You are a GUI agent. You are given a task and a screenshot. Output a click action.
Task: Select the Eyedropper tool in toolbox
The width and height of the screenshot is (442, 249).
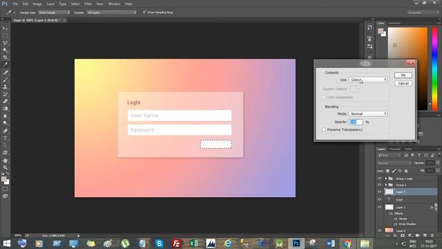(5, 64)
